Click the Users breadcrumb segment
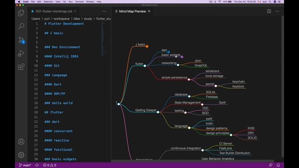299x168 pixels. point(36,19)
